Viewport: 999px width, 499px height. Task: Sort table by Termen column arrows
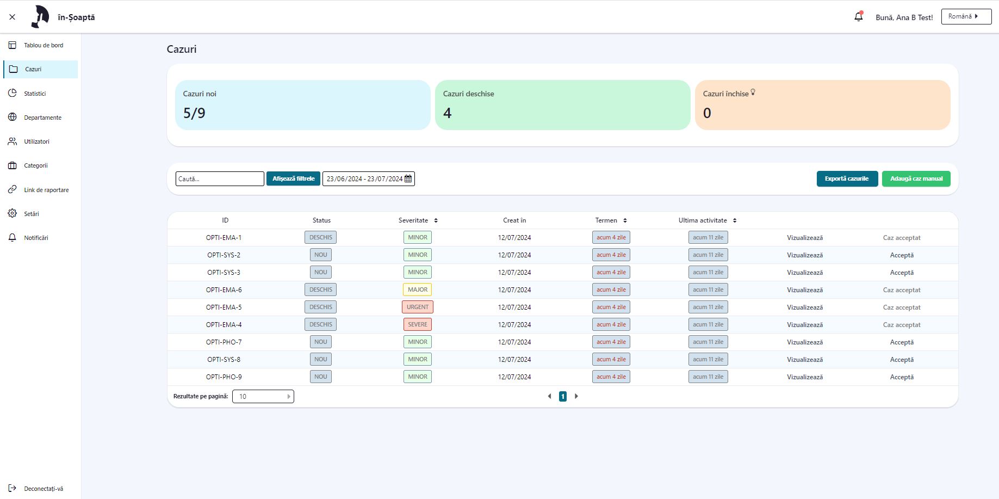[625, 220]
